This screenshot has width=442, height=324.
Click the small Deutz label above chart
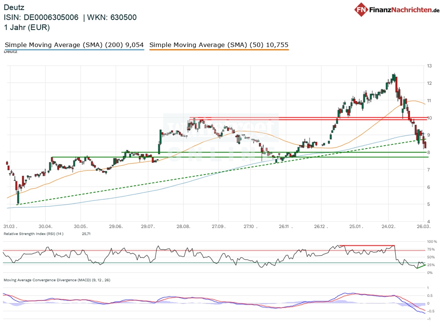click(10, 52)
